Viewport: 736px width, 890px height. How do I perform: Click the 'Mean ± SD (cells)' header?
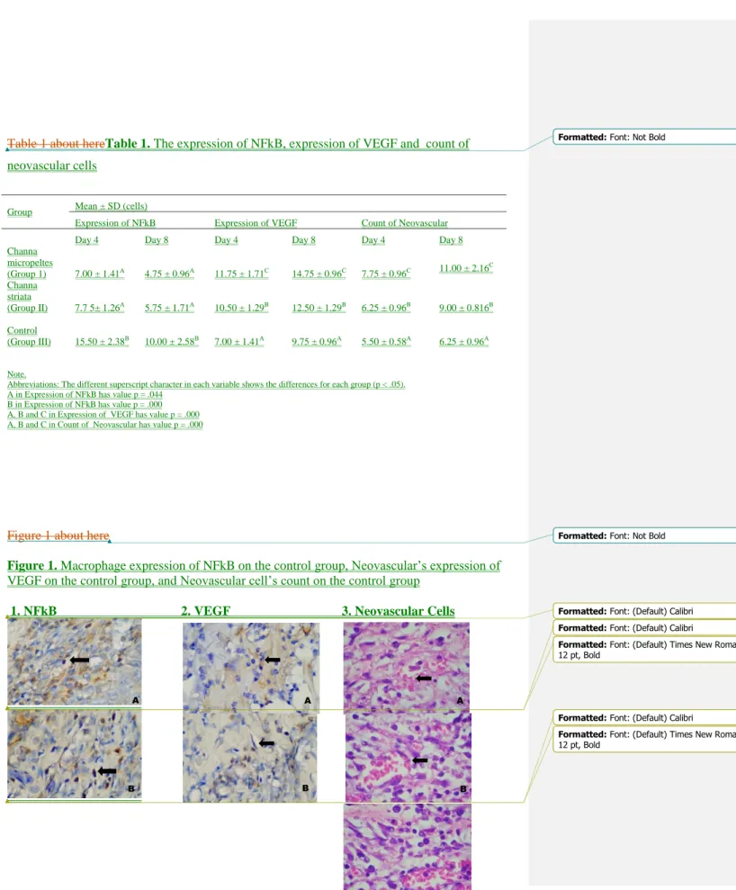click(112, 205)
